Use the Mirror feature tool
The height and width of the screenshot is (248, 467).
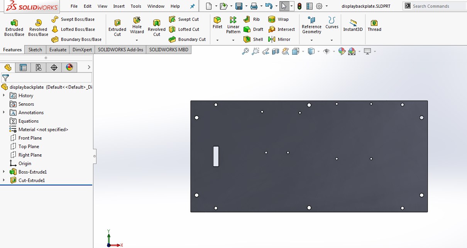click(x=279, y=39)
